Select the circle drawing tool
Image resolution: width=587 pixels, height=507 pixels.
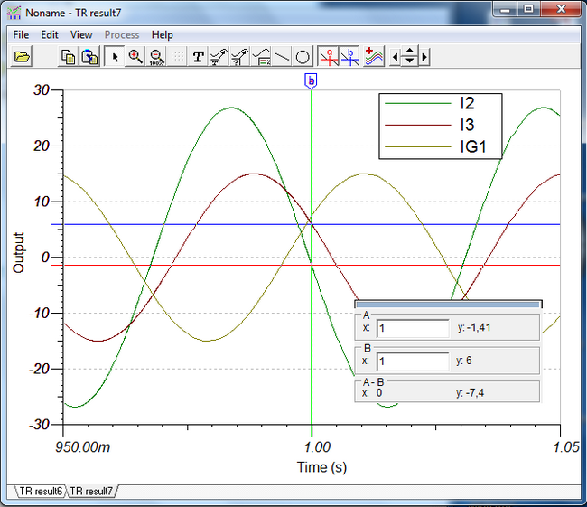(x=303, y=57)
